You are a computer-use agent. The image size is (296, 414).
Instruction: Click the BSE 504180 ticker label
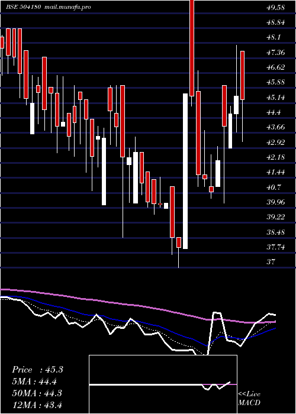[23, 7]
